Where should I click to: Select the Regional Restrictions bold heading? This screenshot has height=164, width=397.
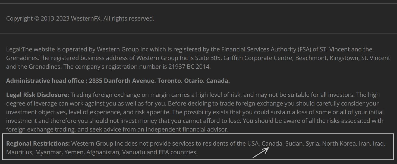tap(38, 143)
